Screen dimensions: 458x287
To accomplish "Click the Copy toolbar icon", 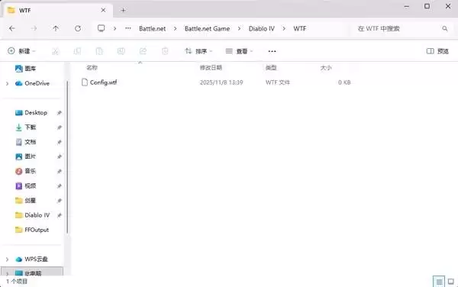I will 77,51.
